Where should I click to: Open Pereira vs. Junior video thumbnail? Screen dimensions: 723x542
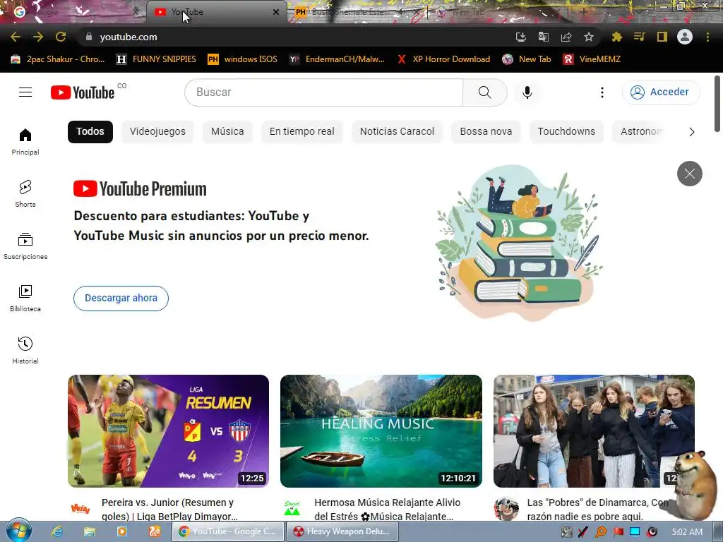coord(168,431)
